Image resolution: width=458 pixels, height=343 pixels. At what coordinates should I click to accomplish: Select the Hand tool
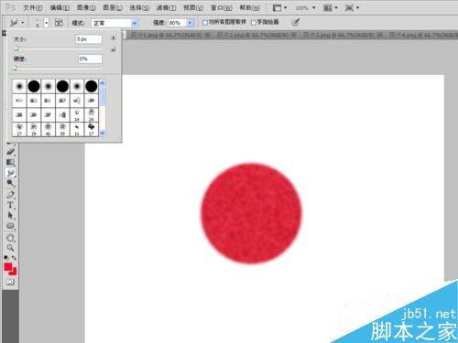10,238
